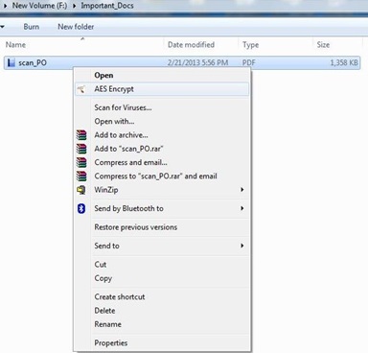Viewport: 368px width, 353px height.
Task: Click Important_Docs in the address bar
Action: [107, 6]
